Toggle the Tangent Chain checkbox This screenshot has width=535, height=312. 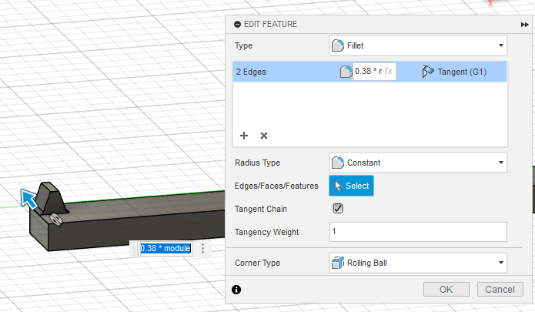pos(338,209)
